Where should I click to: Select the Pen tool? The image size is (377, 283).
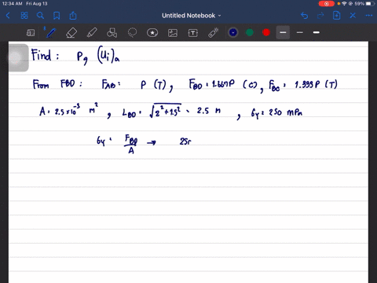[x=50, y=32]
